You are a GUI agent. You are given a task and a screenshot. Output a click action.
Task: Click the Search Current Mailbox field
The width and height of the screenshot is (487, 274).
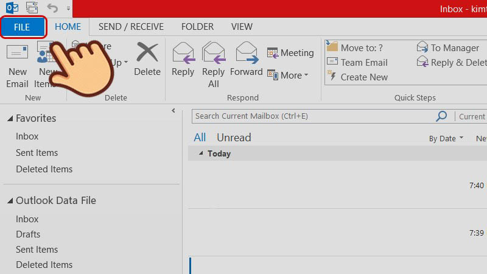(312, 116)
